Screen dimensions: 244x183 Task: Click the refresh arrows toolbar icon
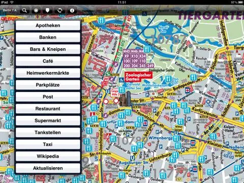[x=59, y=11]
